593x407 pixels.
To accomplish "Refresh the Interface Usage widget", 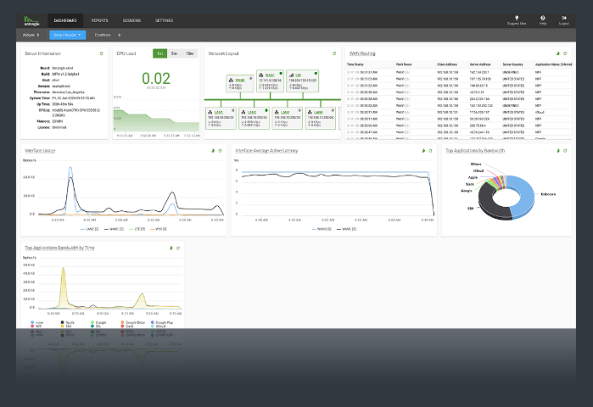I will coord(220,151).
